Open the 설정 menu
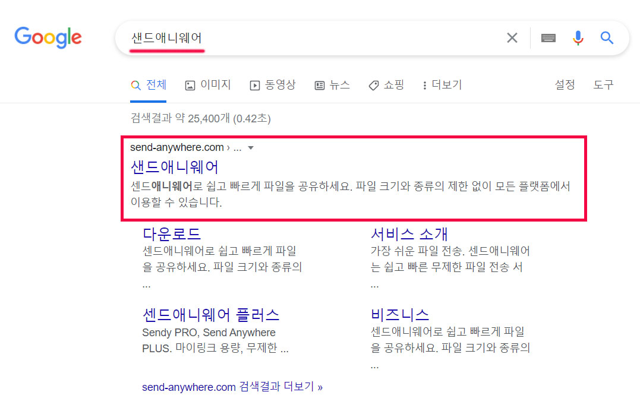This screenshot has width=640, height=414. [x=565, y=85]
